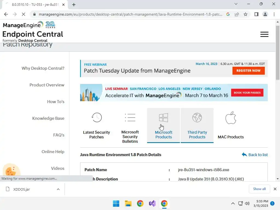Click the Patch Tuesday Update webinar banner
The width and height of the screenshot is (280, 210).
coord(174,69)
